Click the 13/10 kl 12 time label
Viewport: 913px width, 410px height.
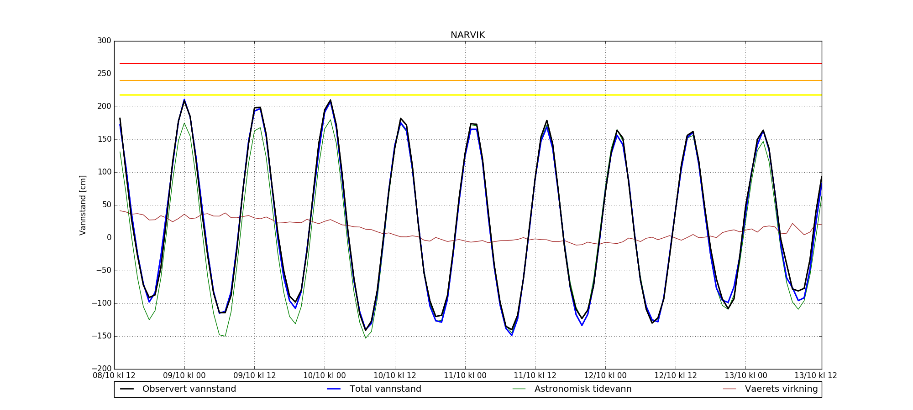816,376
